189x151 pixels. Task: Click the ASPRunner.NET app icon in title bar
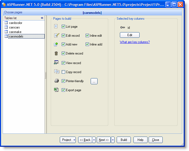click(4, 5)
